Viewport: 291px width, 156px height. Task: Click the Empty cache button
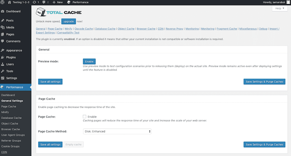pyautogui.click(x=74, y=145)
